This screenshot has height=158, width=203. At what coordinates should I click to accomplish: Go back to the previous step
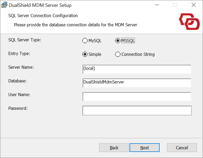tap(114, 148)
